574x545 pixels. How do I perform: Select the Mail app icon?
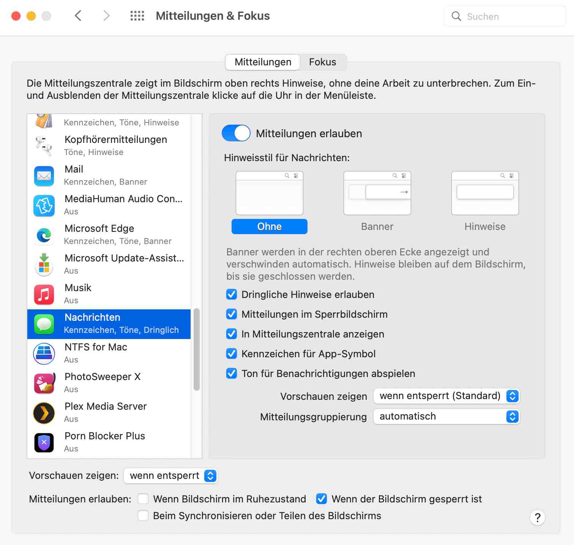(44, 176)
